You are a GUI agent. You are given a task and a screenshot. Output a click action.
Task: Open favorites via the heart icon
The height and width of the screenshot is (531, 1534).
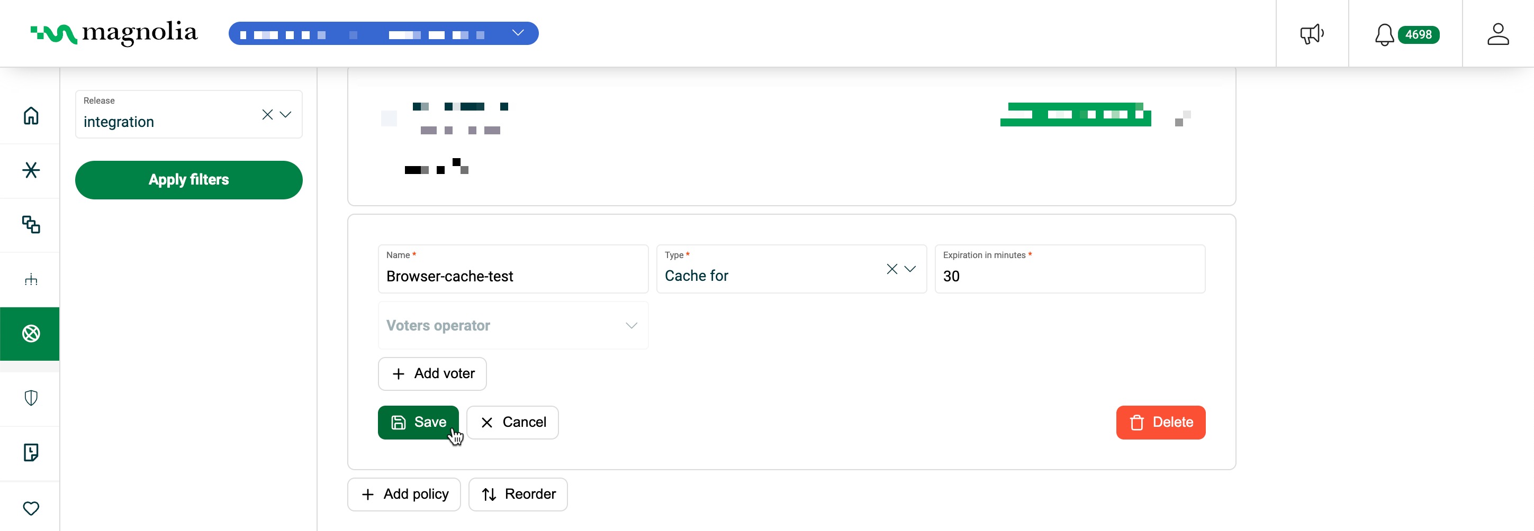click(x=30, y=508)
